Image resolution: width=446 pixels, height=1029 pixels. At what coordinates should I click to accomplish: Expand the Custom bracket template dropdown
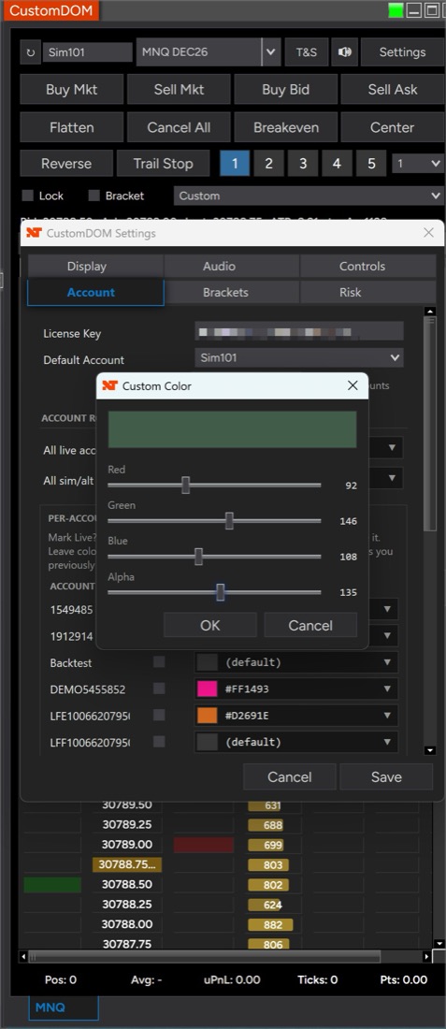click(x=309, y=196)
